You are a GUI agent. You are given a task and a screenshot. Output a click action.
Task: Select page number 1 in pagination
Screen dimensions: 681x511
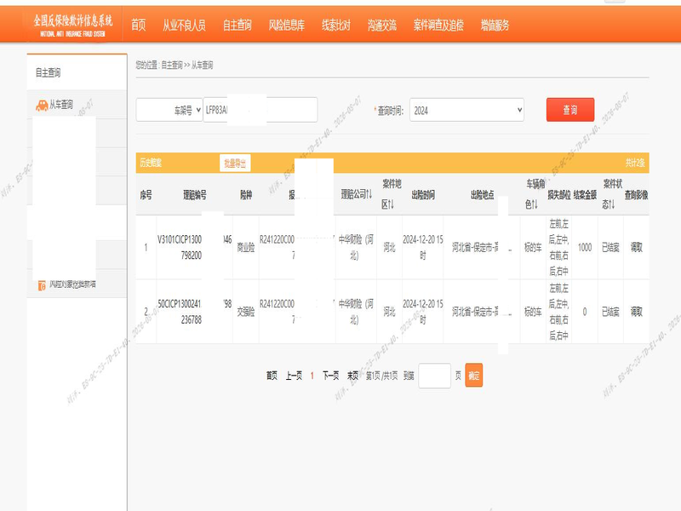312,376
